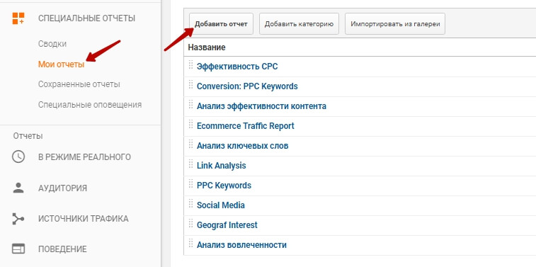The height and width of the screenshot is (267, 536).
Task: Open the Conversion: PPC Keywords report
Action: [x=247, y=86]
